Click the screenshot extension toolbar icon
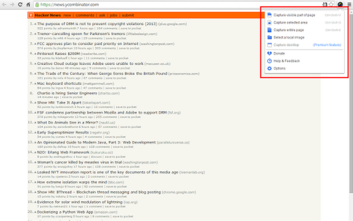 (x=340, y=4)
